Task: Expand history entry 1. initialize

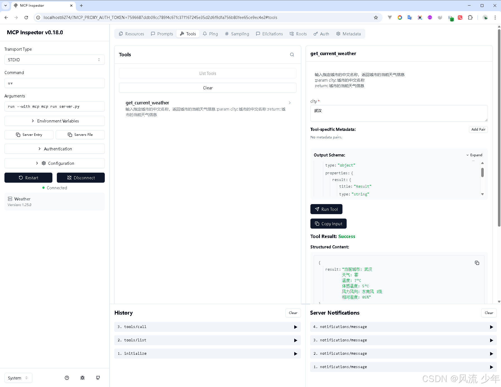Action: [208, 354]
